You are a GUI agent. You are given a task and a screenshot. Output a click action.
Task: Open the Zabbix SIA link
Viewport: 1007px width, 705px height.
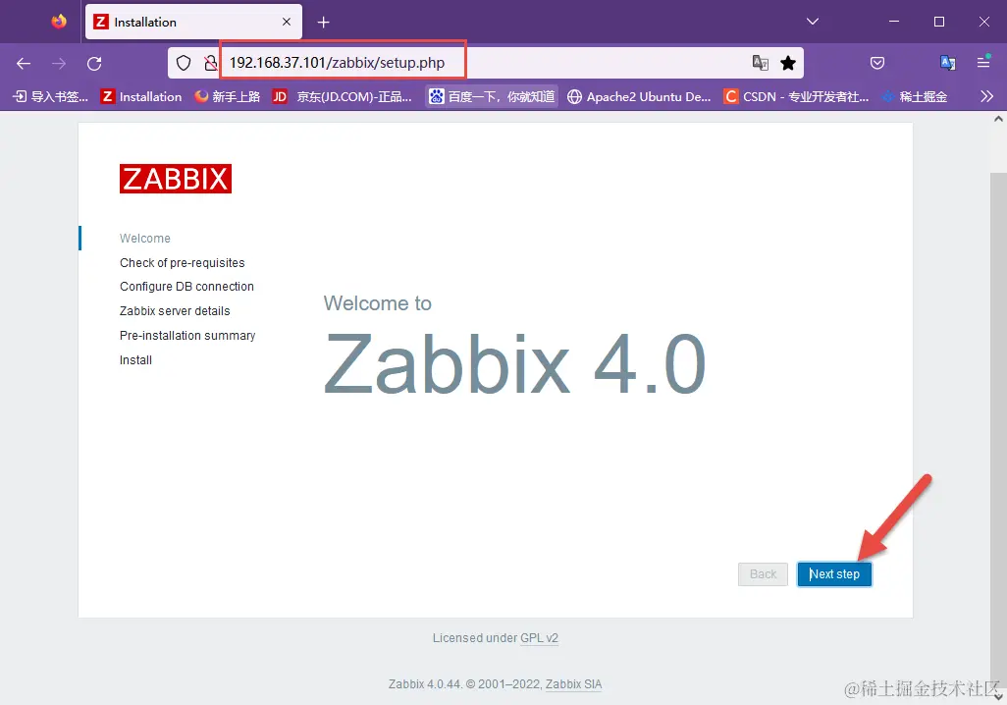click(573, 684)
